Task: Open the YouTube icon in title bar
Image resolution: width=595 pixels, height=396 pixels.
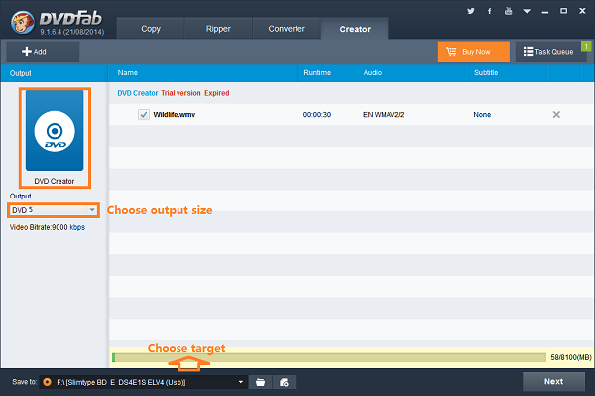Action: tap(508, 11)
